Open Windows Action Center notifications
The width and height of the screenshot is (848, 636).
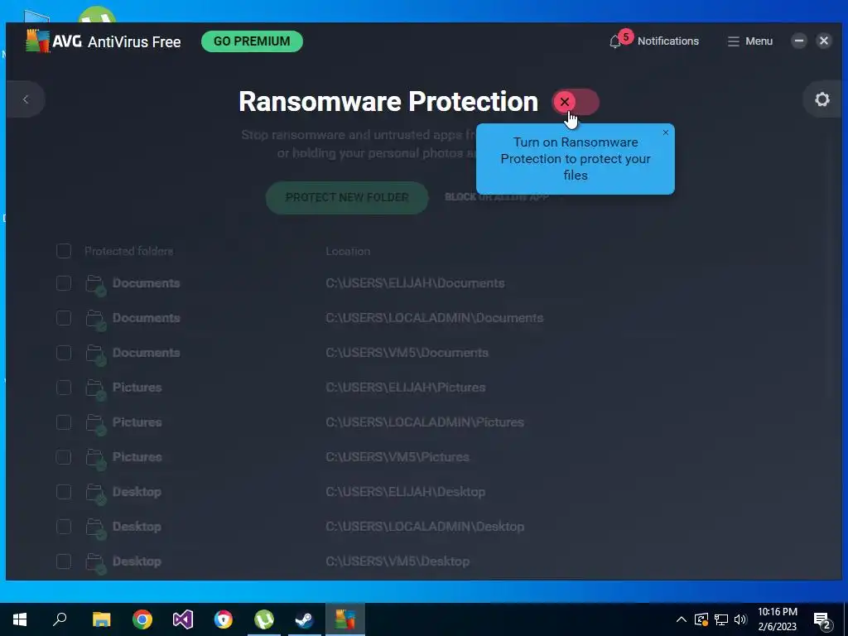pos(822,620)
